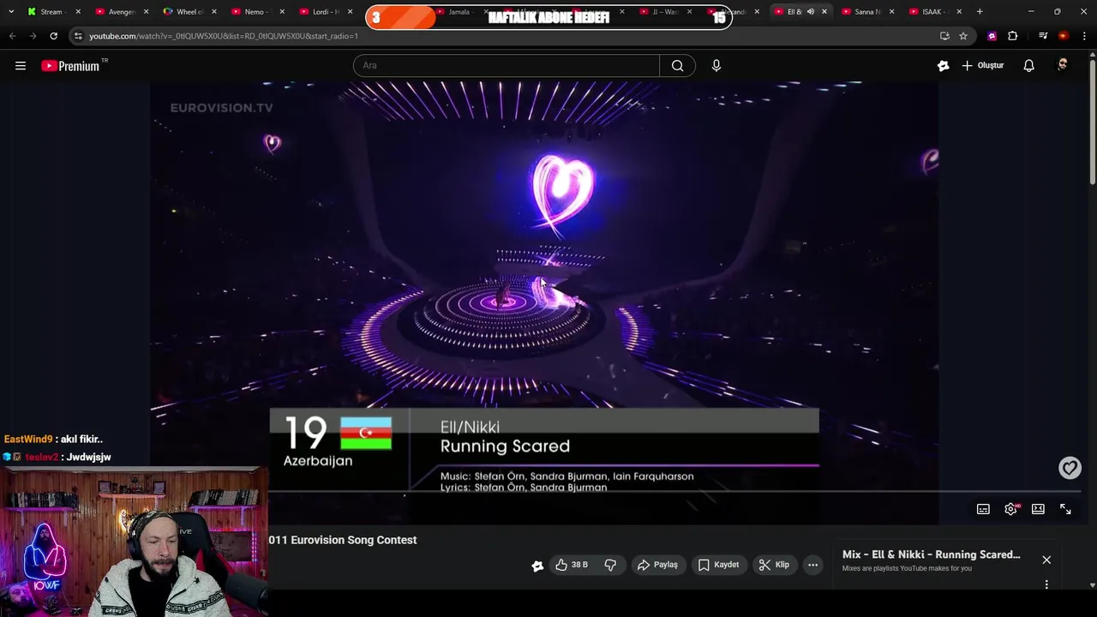Viewport: 1097px width, 617px height.
Task: Open the account avatar menu
Action: (x=1063, y=66)
